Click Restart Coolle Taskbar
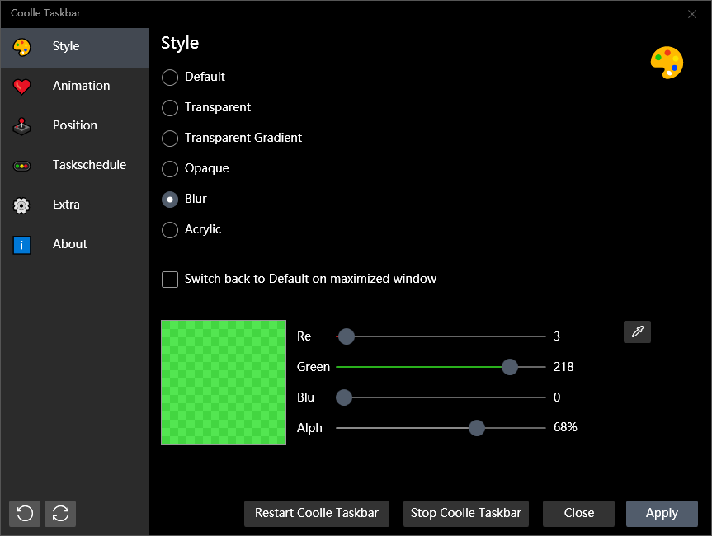This screenshot has width=712, height=536. click(x=317, y=513)
